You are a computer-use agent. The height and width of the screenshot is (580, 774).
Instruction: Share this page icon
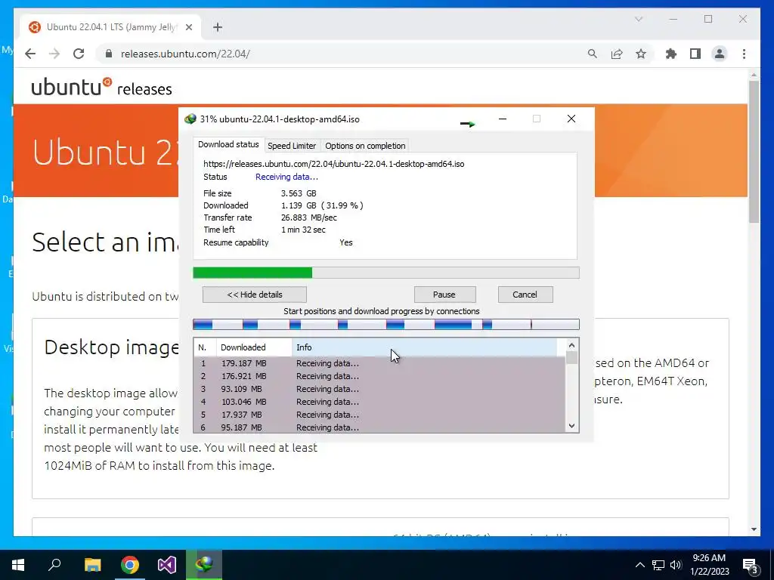[x=617, y=54]
